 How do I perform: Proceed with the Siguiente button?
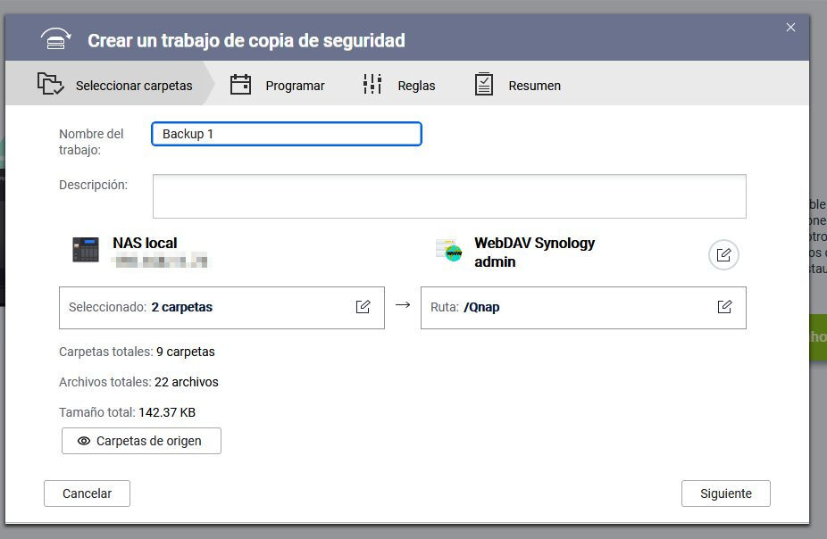coord(725,493)
